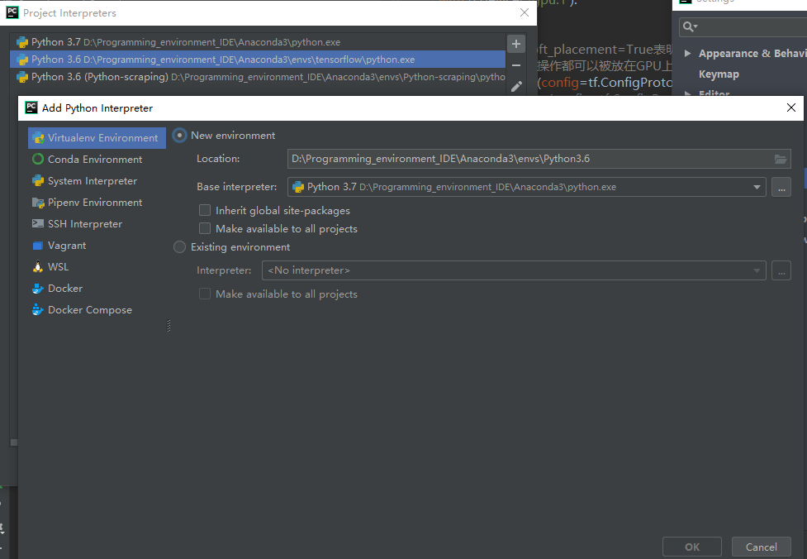Choose System Interpreter from sidebar

tap(92, 181)
